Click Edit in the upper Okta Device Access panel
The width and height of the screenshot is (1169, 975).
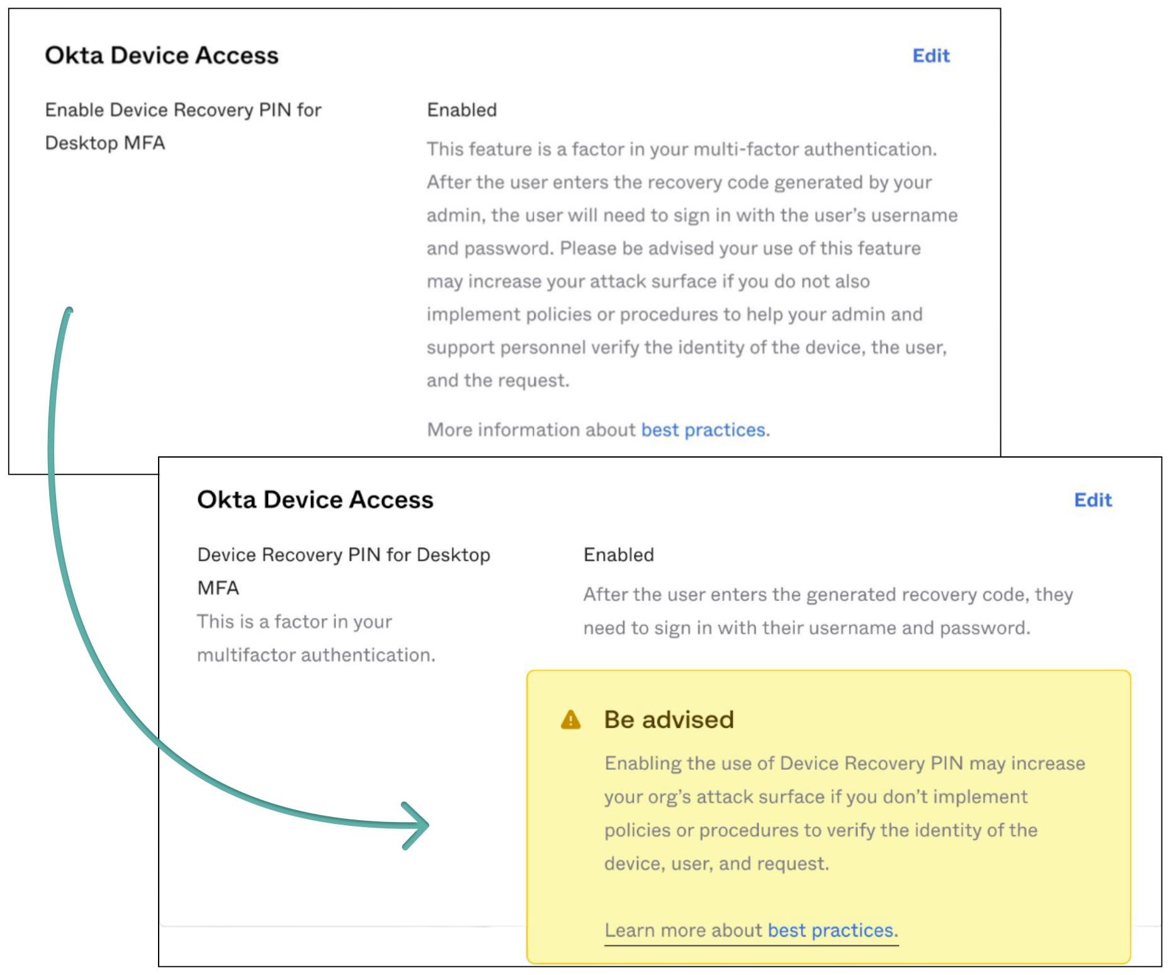pos(930,56)
